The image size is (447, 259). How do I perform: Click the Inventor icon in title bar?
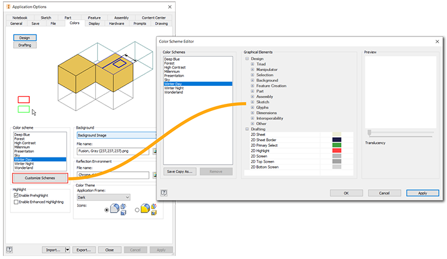coord(8,7)
